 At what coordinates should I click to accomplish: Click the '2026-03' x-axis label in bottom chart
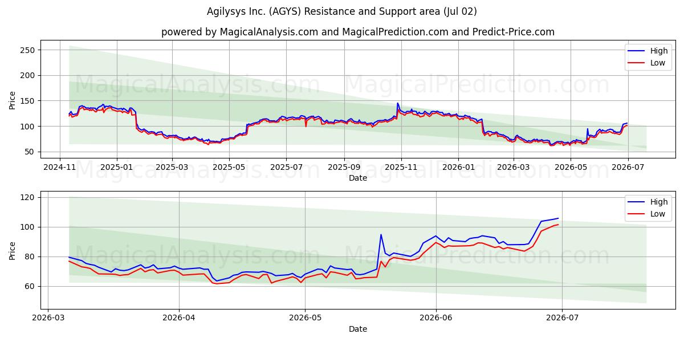[48, 319]
